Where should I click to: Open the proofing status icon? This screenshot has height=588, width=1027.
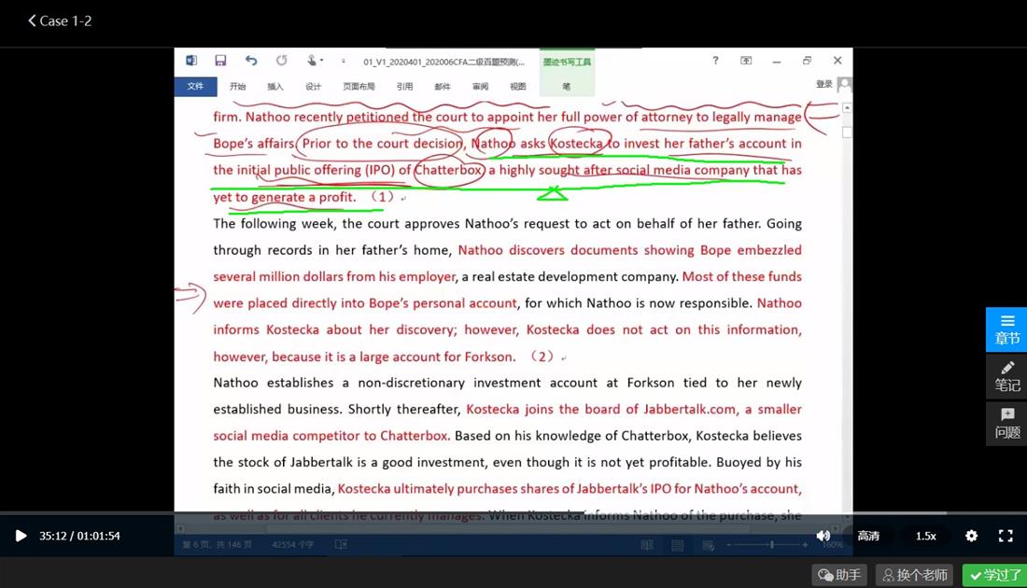point(341,545)
